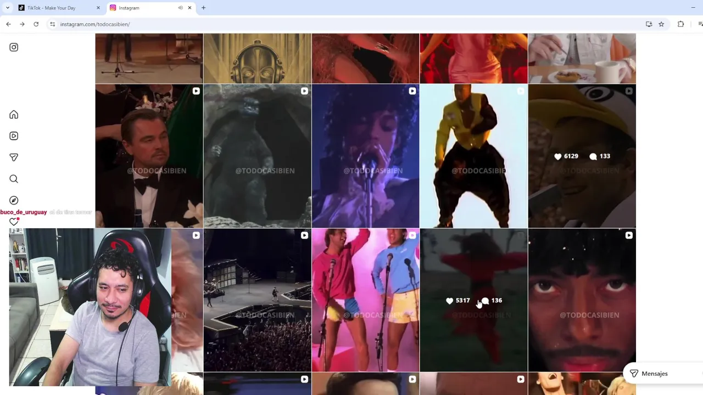Open browser extensions puzzle icon
Viewport: 703px width, 395px height.
point(680,24)
